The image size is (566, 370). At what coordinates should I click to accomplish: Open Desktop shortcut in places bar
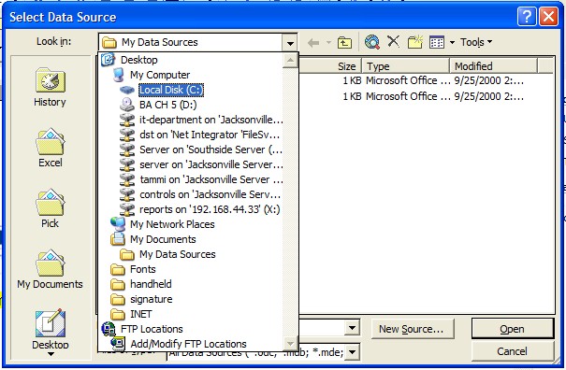coord(50,329)
